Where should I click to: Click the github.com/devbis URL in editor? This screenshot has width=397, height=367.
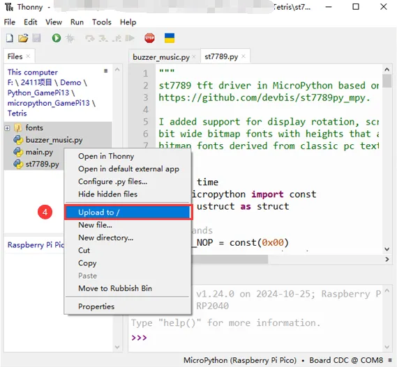coord(264,97)
